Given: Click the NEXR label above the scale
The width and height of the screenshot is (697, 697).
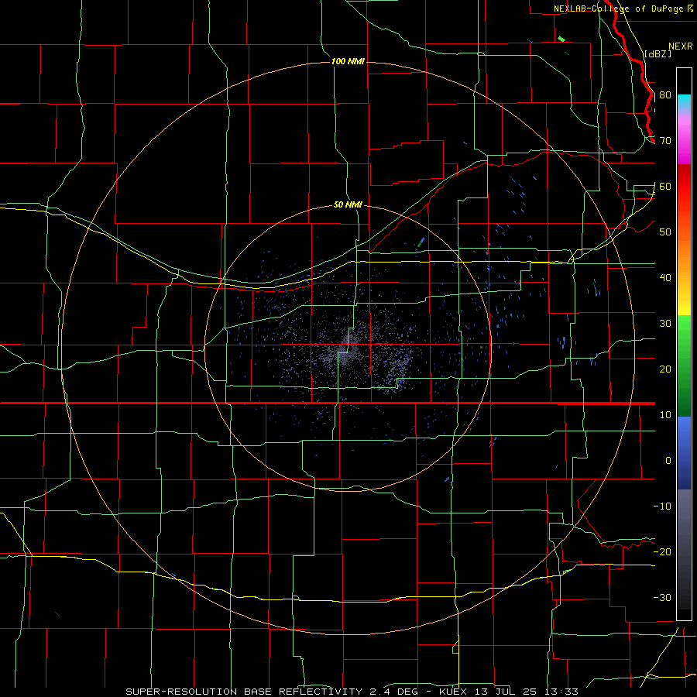Looking at the screenshot, I should pos(681,46).
